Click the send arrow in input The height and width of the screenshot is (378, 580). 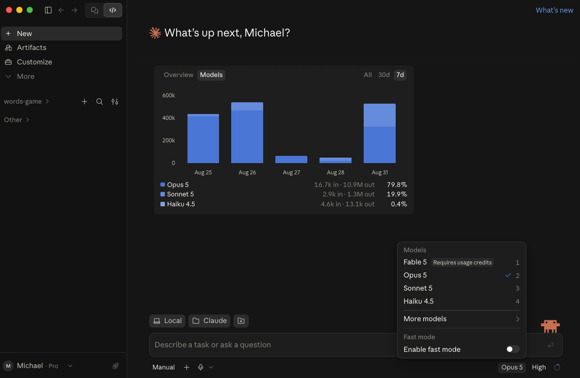pyautogui.click(x=551, y=345)
